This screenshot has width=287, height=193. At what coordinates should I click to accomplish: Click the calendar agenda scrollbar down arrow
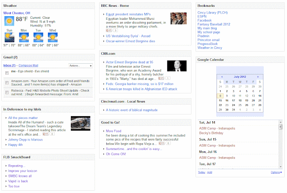pos(280,167)
